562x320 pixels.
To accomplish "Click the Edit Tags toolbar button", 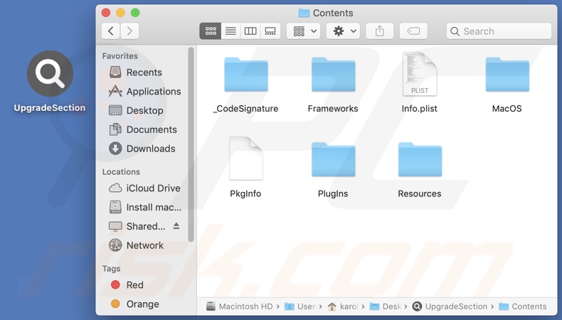I will pyautogui.click(x=413, y=31).
